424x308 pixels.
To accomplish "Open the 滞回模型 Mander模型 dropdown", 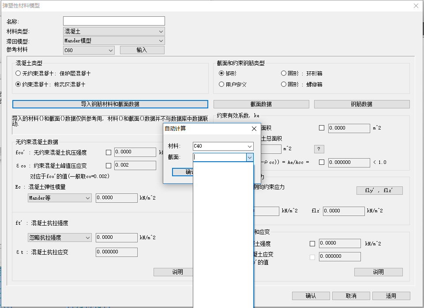I will click(x=114, y=41).
